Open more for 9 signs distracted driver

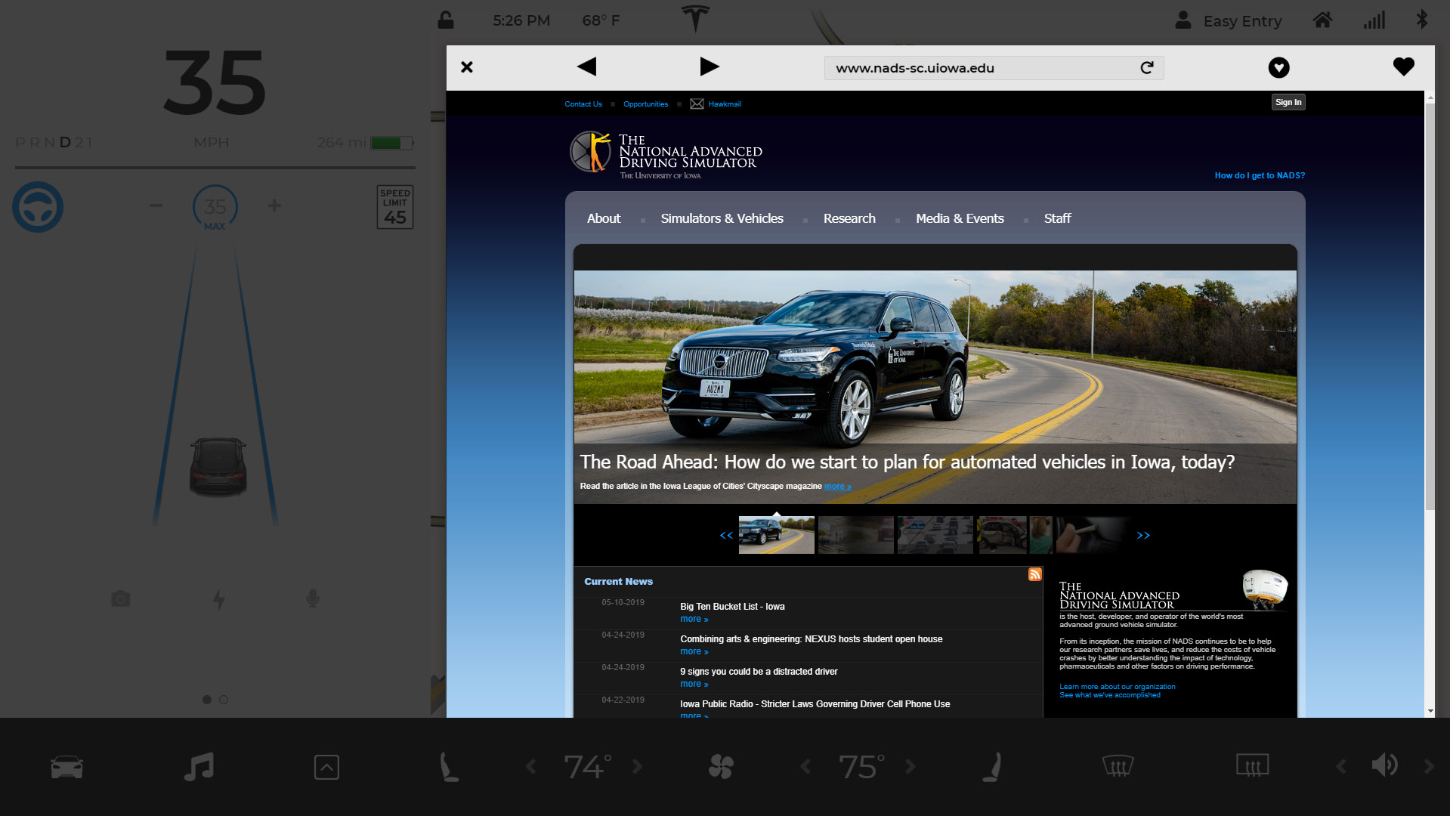[x=694, y=685]
